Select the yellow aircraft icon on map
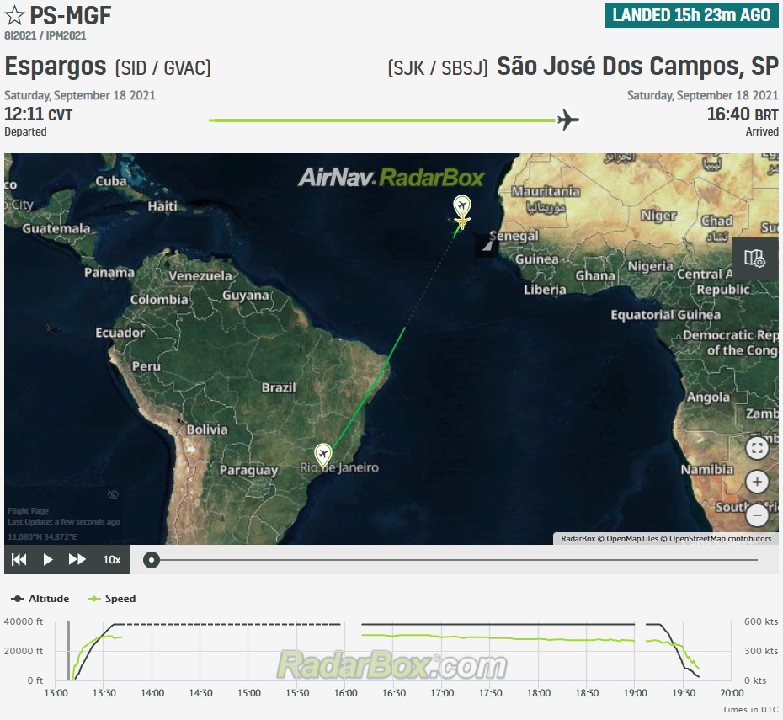 pyautogui.click(x=462, y=221)
